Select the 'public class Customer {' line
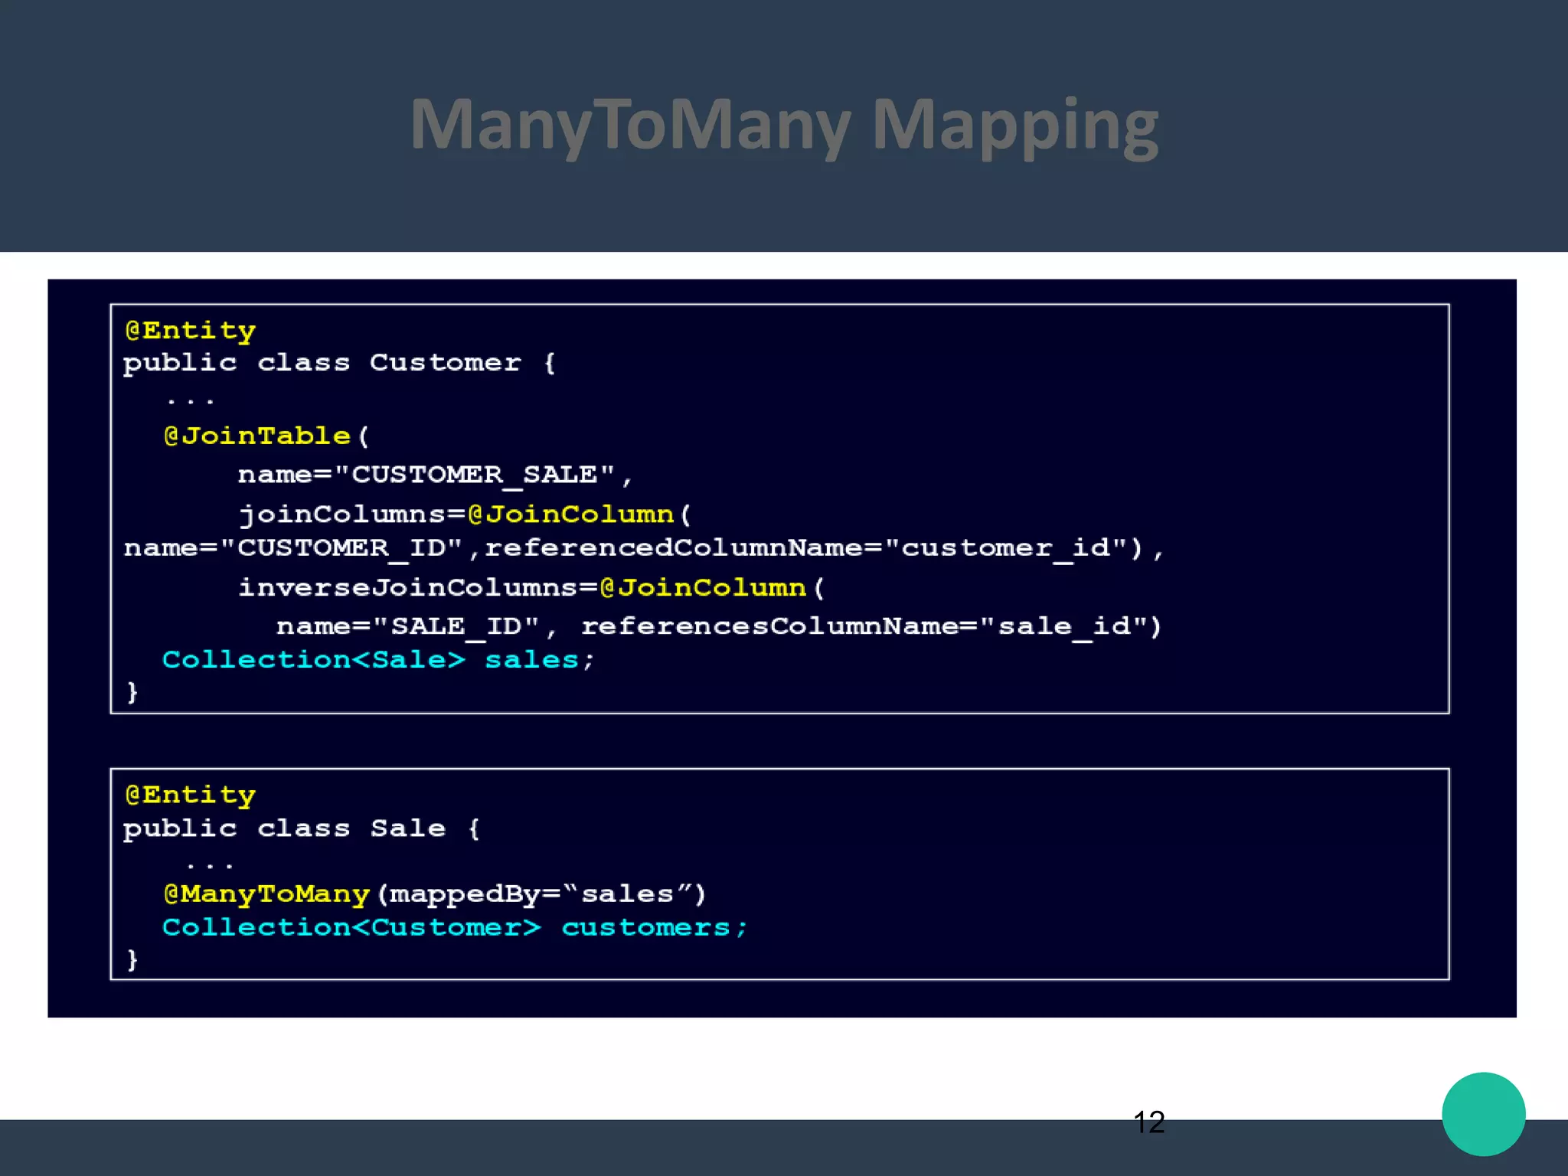Image resolution: width=1568 pixels, height=1176 pixels. point(339,363)
